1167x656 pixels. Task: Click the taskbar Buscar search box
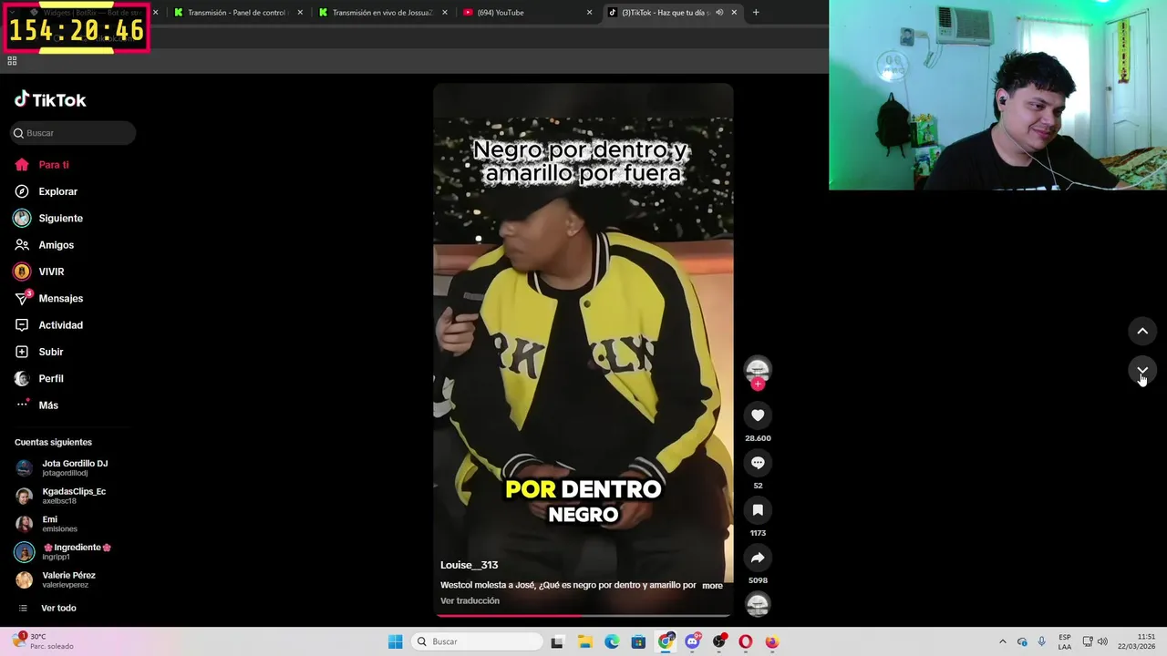[x=475, y=642]
